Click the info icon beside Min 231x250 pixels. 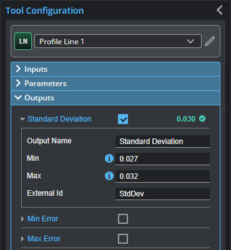click(109, 158)
